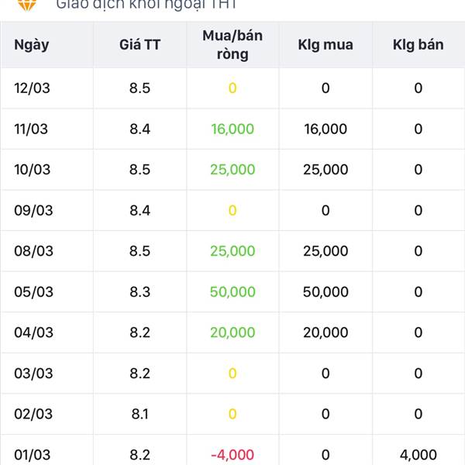Click the 'Giá TT' column header
The image size is (465, 465).
[x=140, y=44]
